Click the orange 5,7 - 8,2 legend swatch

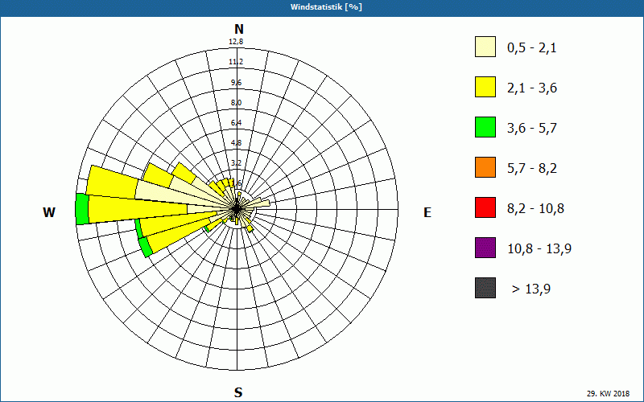[x=485, y=167]
